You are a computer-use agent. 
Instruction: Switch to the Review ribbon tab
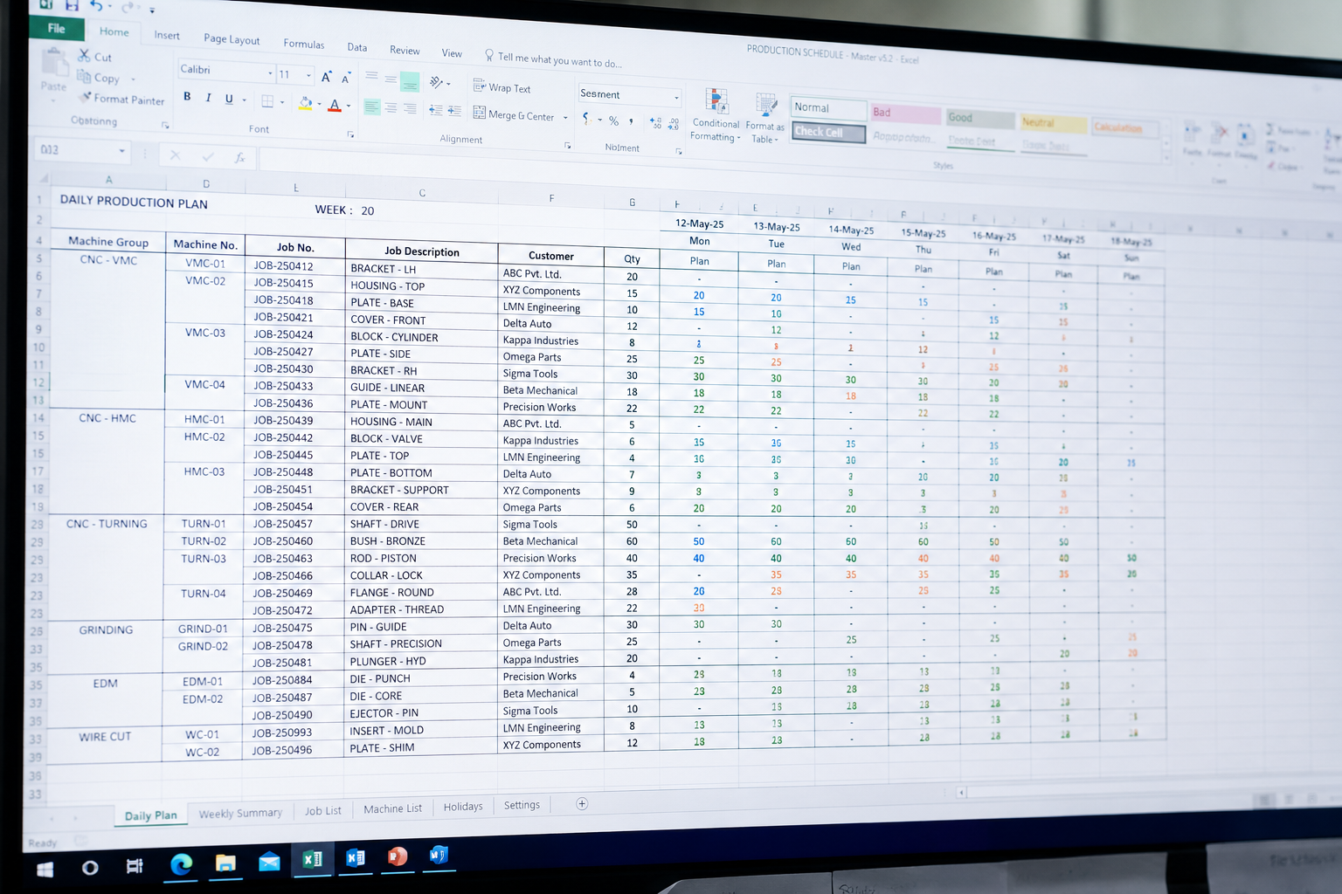405,51
